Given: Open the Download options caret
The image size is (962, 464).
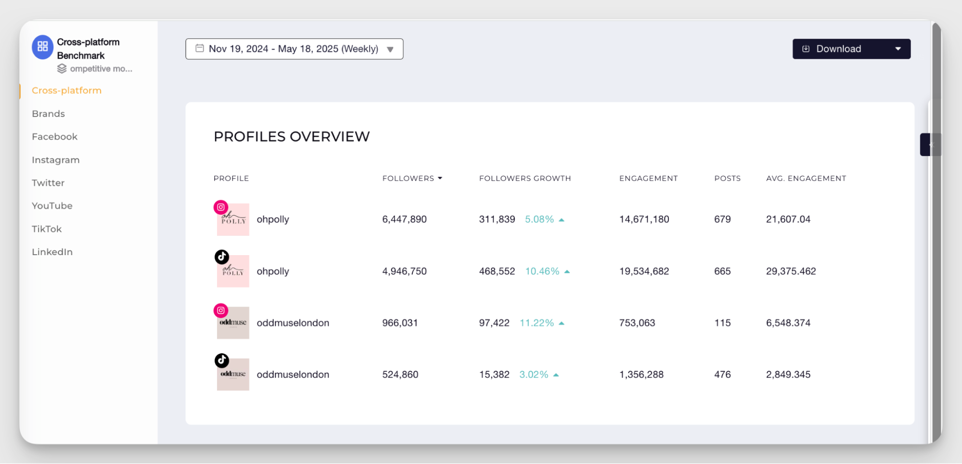Looking at the screenshot, I should point(898,49).
